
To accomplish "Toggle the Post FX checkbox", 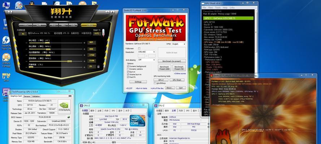I will [128, 77].
